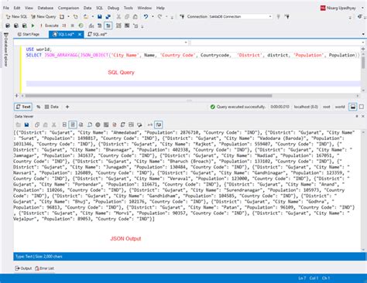The width and height of the screenshot is (367, 283).
Task: Click the green Start play icon
Action: coord(33,26)
